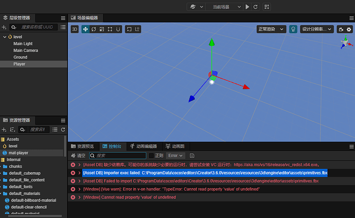This screenshot has height=218, width=355.
Task: Select the Scale transform tool
Action: 102,29
